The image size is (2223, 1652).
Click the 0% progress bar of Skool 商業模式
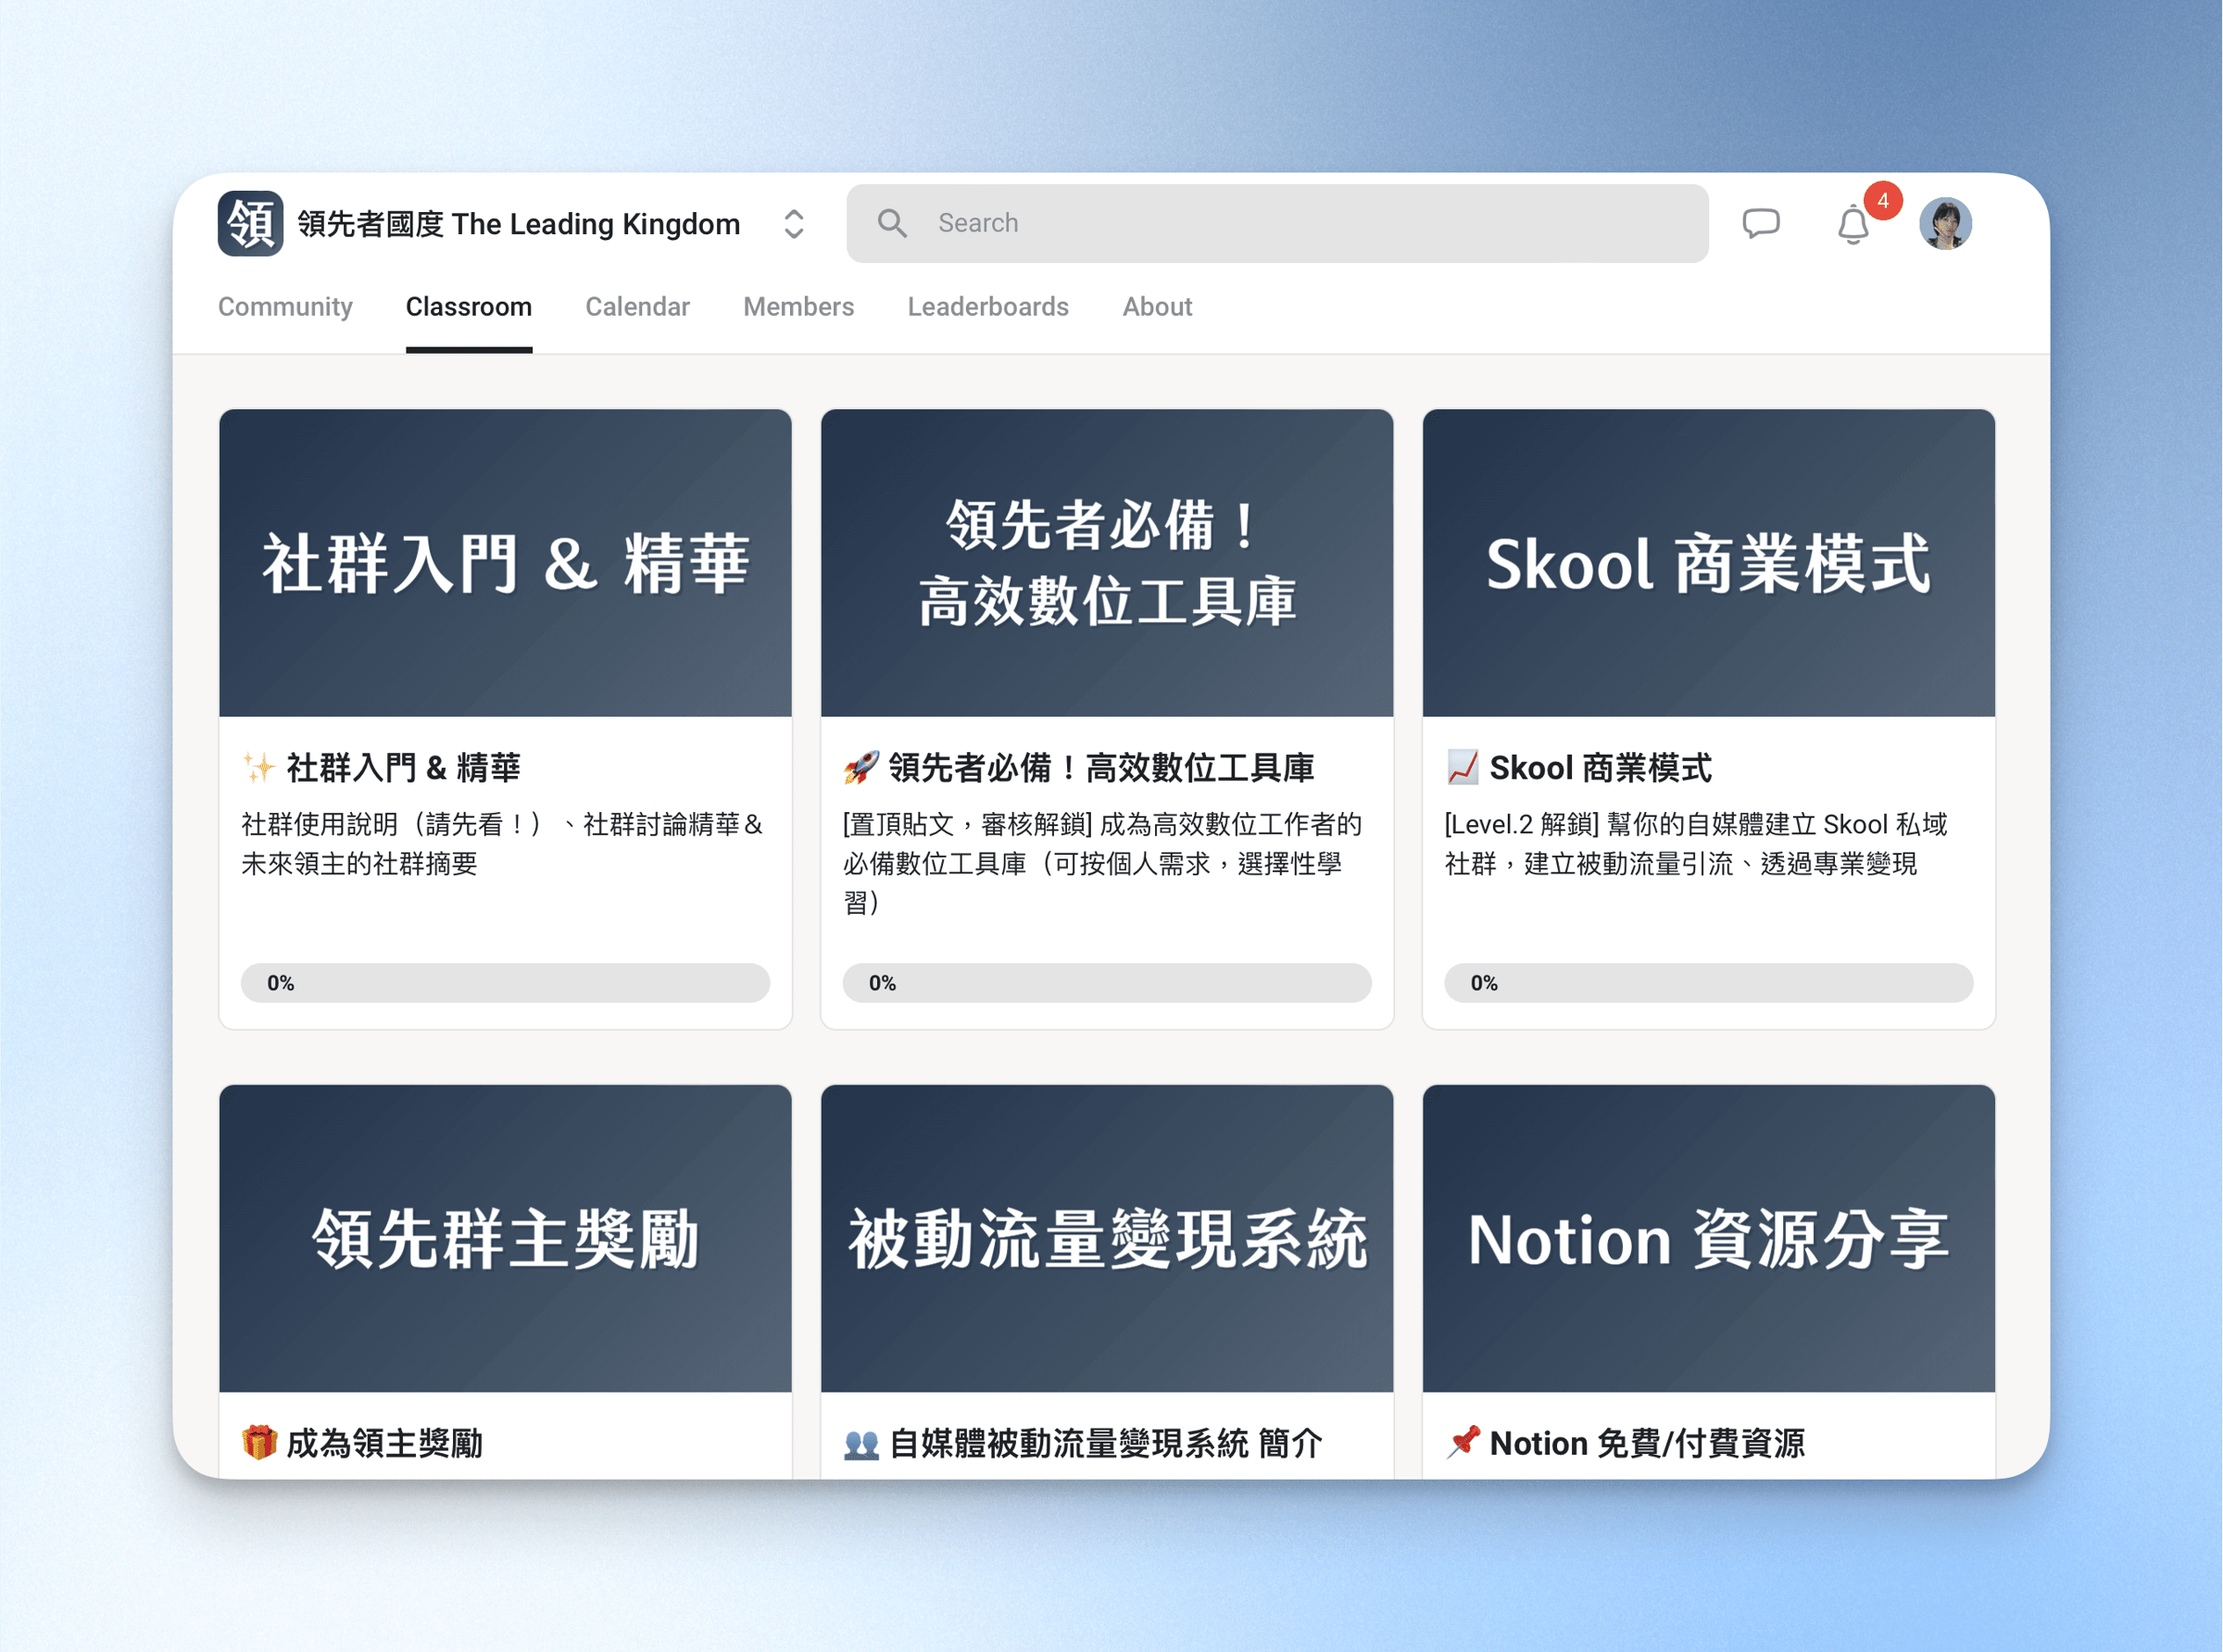tap(1708, 982)
